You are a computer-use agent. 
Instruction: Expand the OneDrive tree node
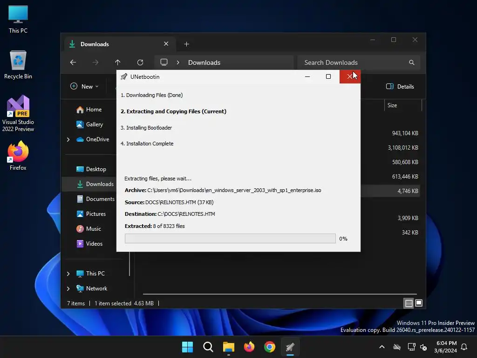[68, 139]
